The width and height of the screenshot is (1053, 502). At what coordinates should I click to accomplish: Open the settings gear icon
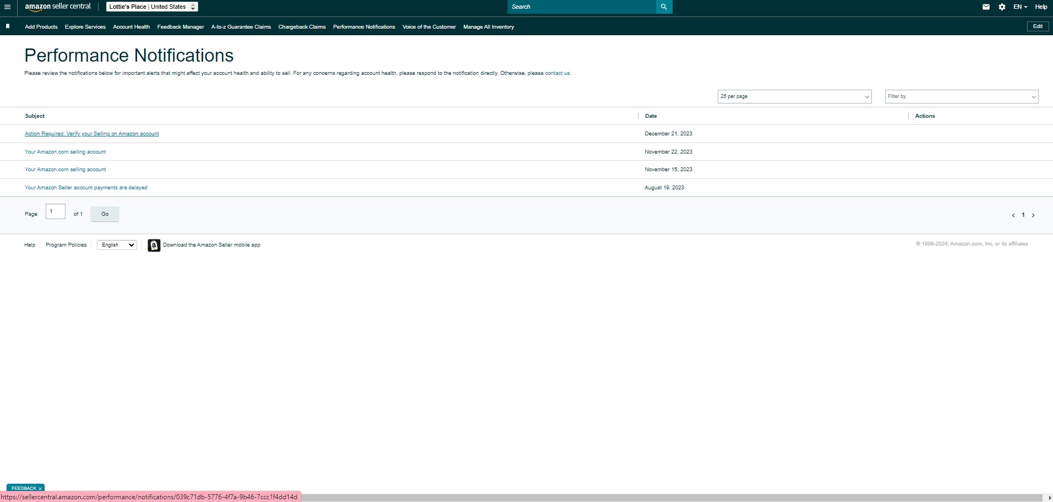coord(1002,7)
